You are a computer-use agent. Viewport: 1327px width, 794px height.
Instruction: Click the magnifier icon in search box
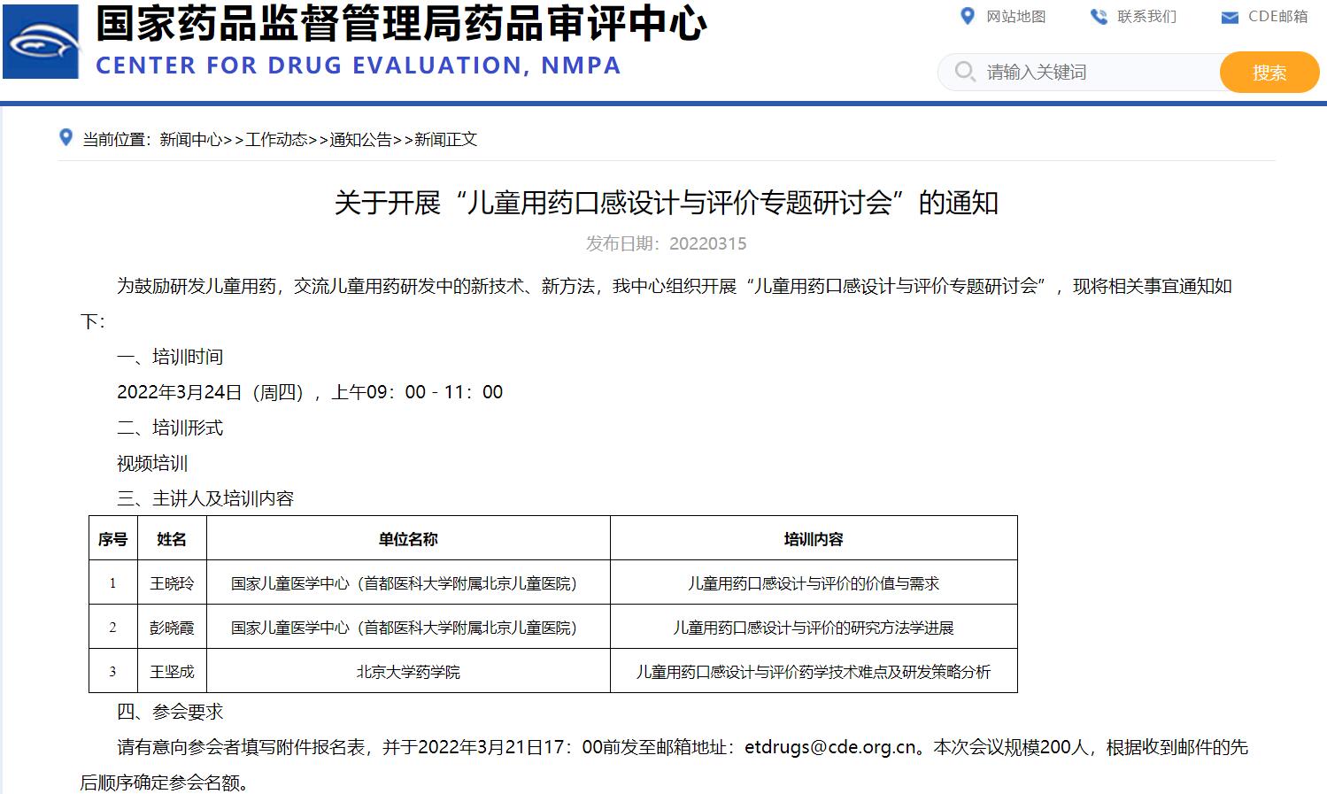[965, 72]
